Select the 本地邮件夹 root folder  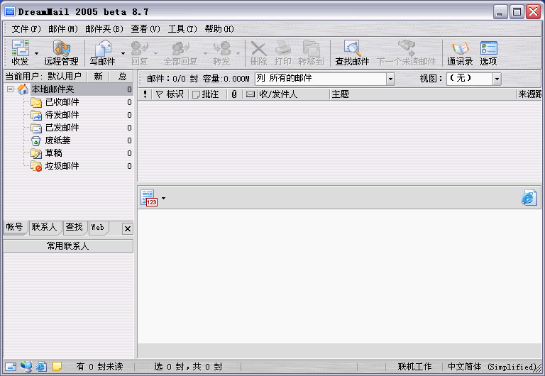point(53,89)
